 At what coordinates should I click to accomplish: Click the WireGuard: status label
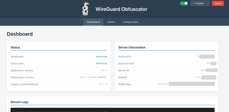[x=17, y=57]
